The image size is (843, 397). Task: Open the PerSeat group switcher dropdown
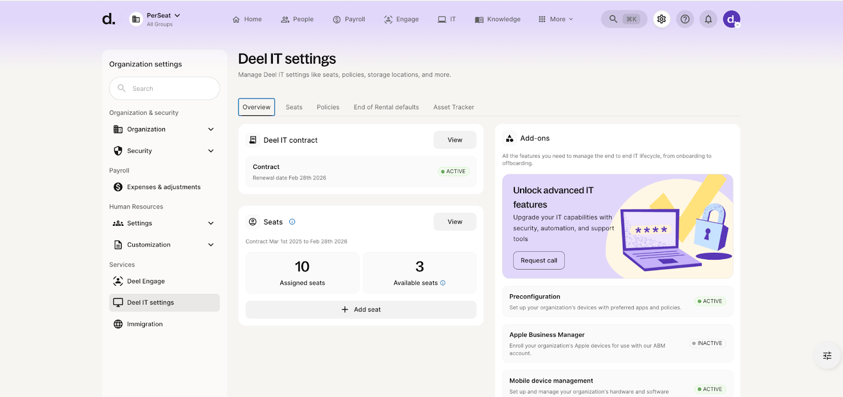[x=163, y=19]
